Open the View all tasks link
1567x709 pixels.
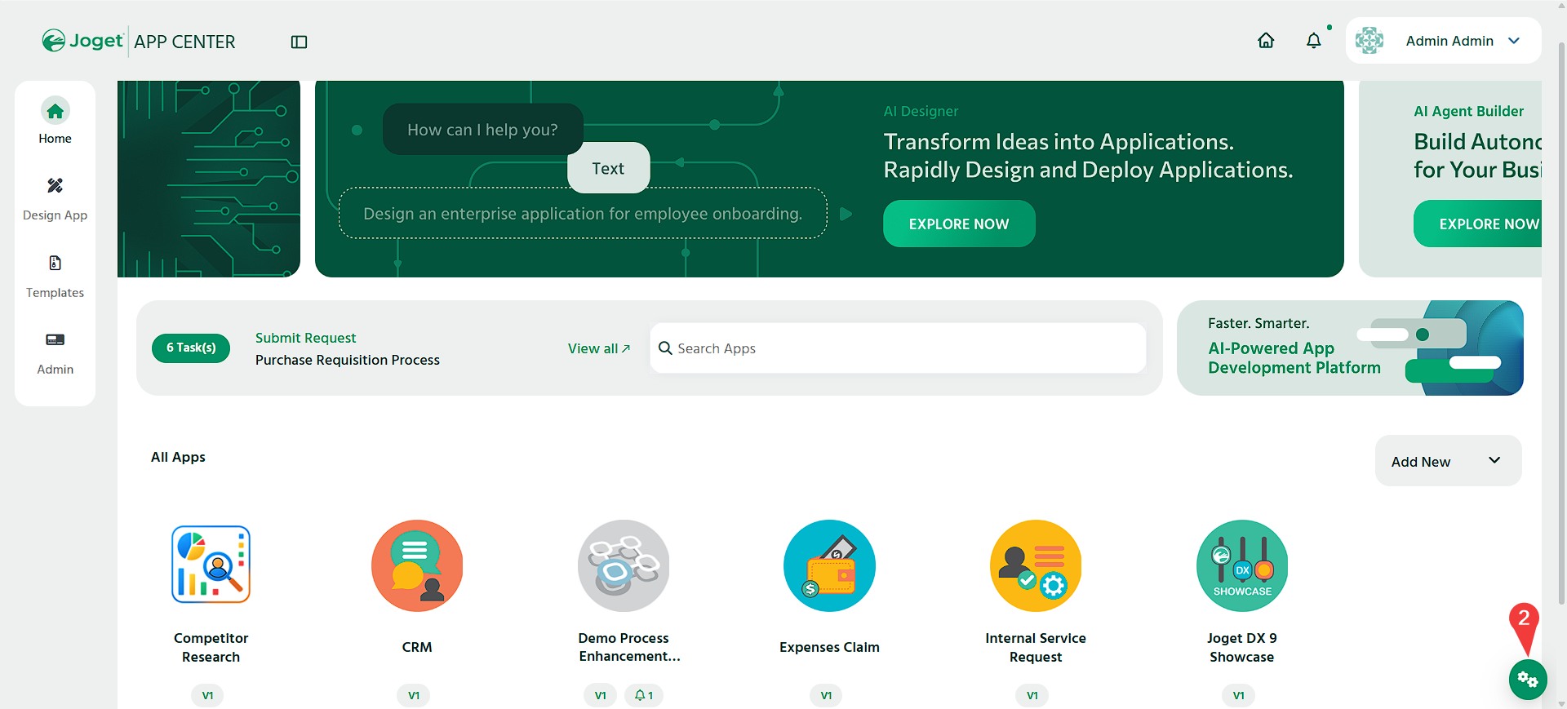pos(599,348)
